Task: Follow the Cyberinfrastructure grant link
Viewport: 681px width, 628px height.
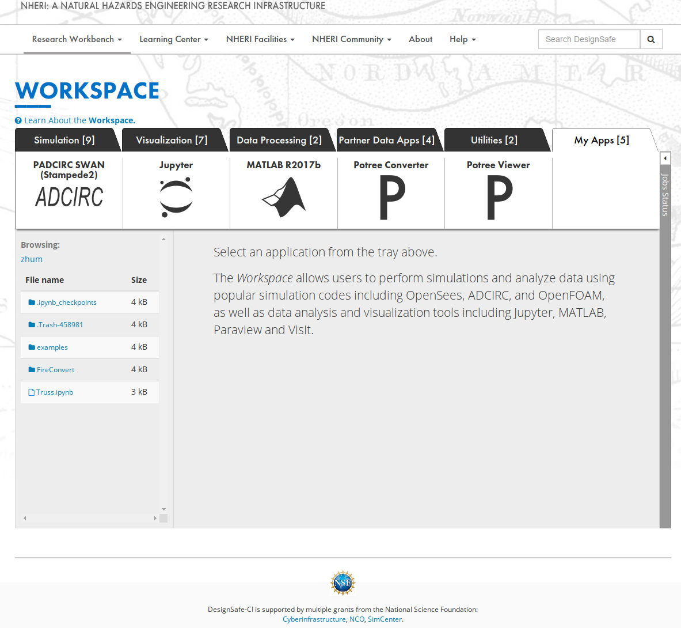Action: tap(314, 619)
